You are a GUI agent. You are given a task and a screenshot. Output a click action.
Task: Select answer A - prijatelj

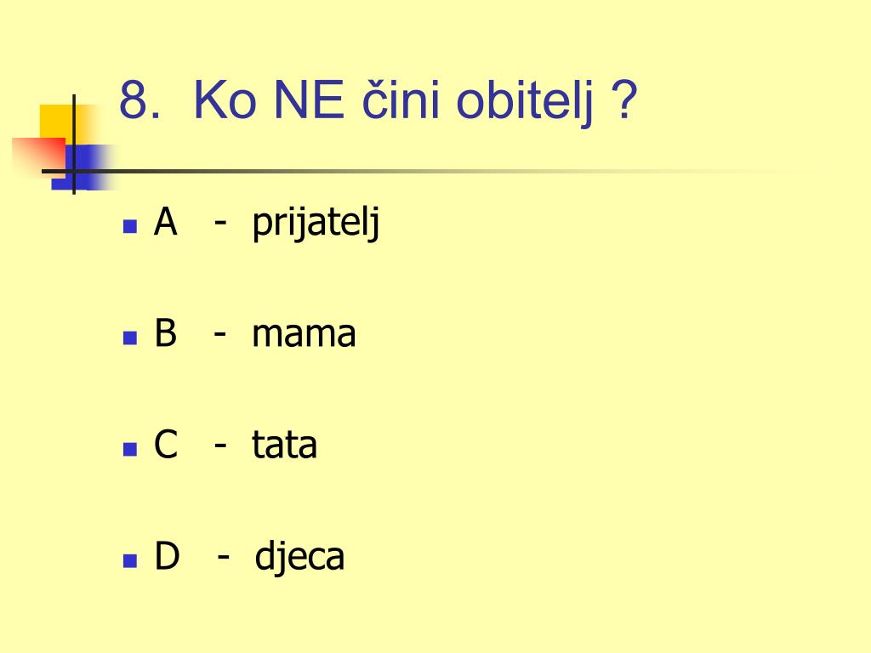(266, 223)
